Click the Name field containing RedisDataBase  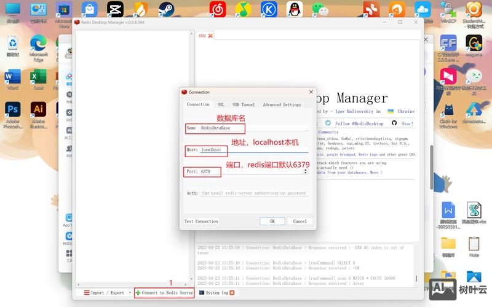pyautogui.click(x=253, y=128)
